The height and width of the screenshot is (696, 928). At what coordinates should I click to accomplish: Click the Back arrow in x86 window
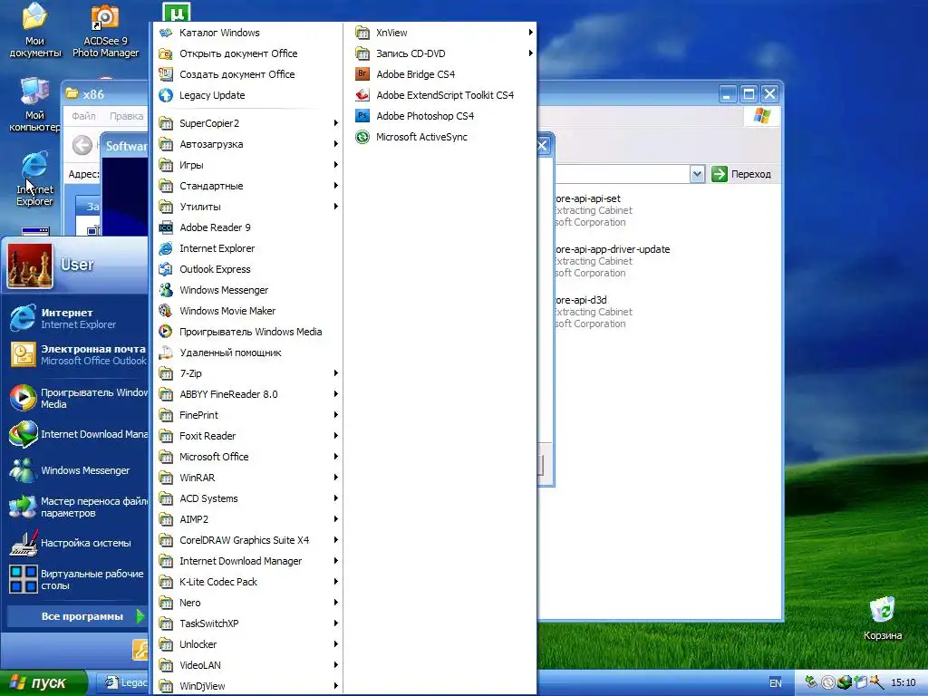pyautogui.click(x=82, y=145)
